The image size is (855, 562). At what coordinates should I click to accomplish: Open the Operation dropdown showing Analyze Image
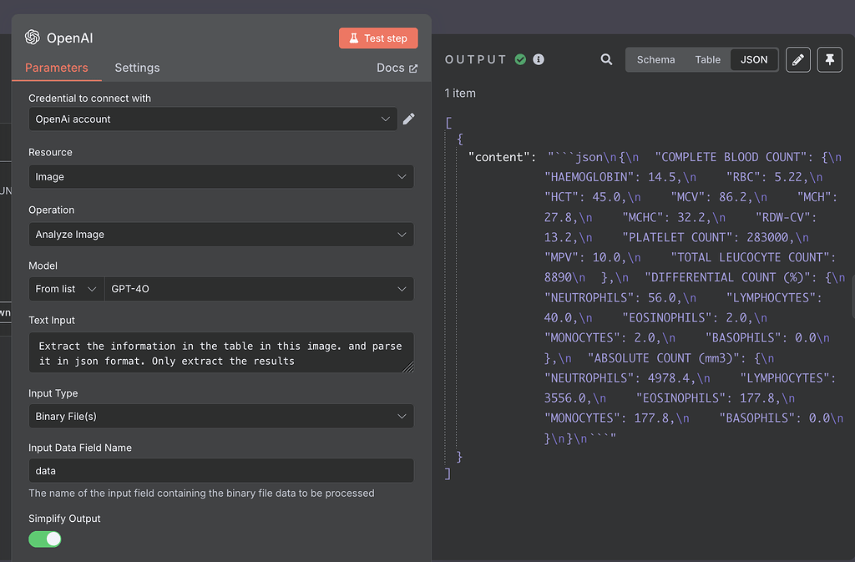[221, 234]
